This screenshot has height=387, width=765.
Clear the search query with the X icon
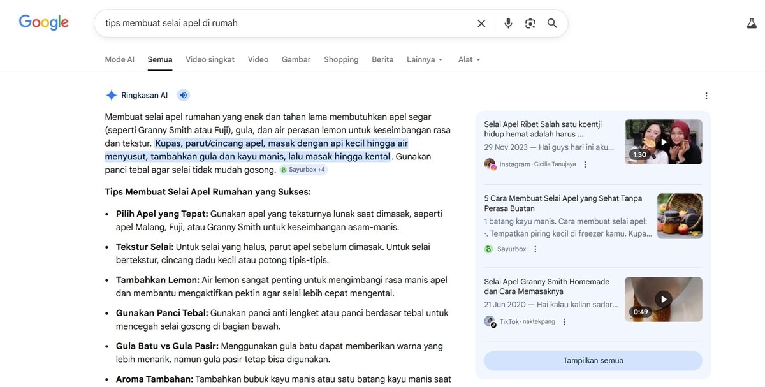(481, 23)
